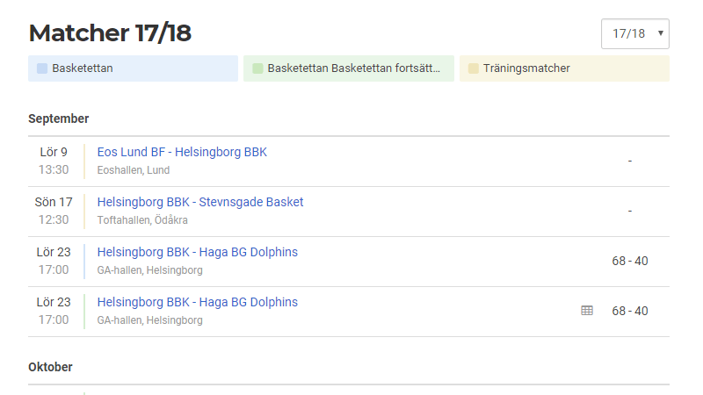Click the yellow Träningsmatcher color swatch
703x395 pixels.
click(x=474, y=68)
